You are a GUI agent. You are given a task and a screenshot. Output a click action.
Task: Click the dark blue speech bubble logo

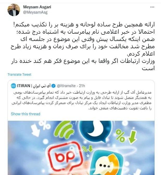(95, 131)
